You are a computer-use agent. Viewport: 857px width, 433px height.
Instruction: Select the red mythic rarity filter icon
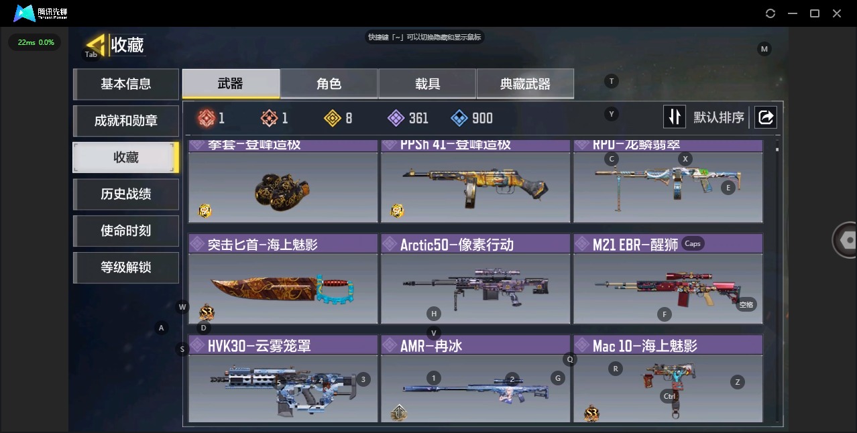click(x=205, y=118)
